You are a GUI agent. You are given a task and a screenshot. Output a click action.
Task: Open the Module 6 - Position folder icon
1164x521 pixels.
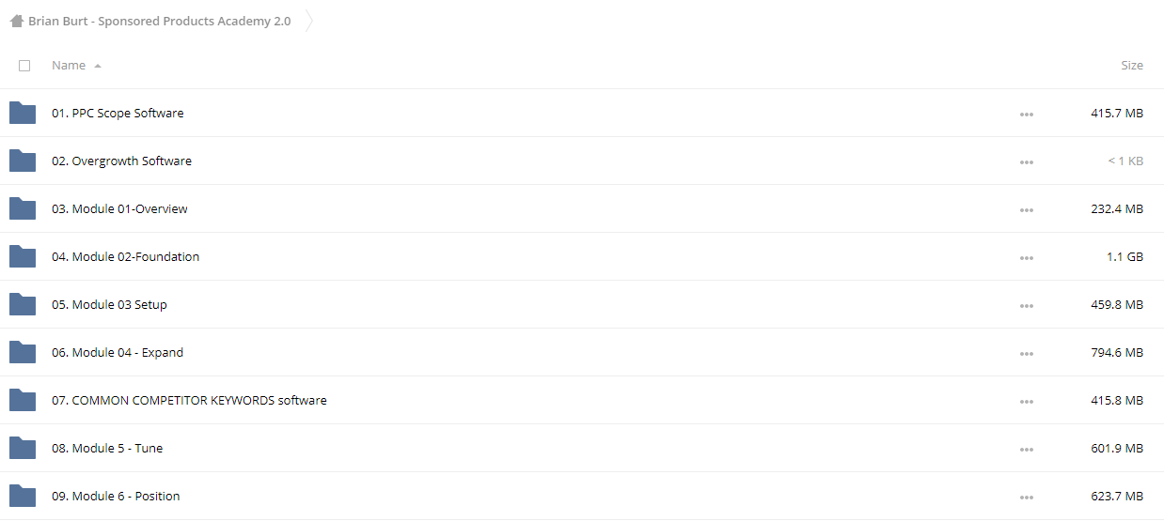click(x=23, y=496)
